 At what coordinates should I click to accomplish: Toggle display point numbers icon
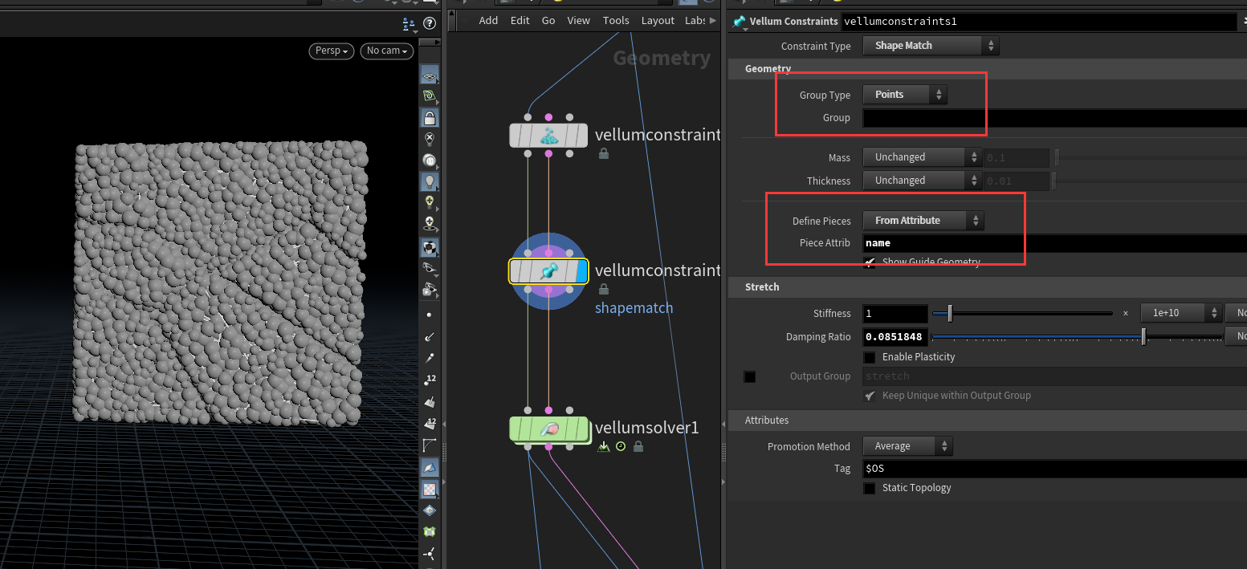coord(430,379)
